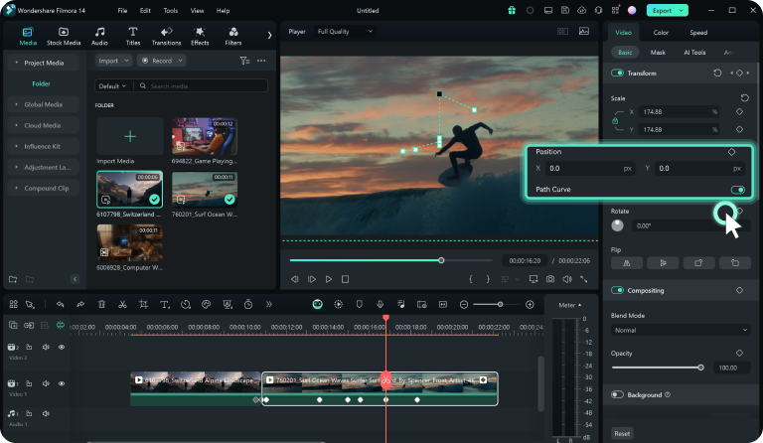Open the media panel more options
This screenshot has width=763, height=443.
261,61
